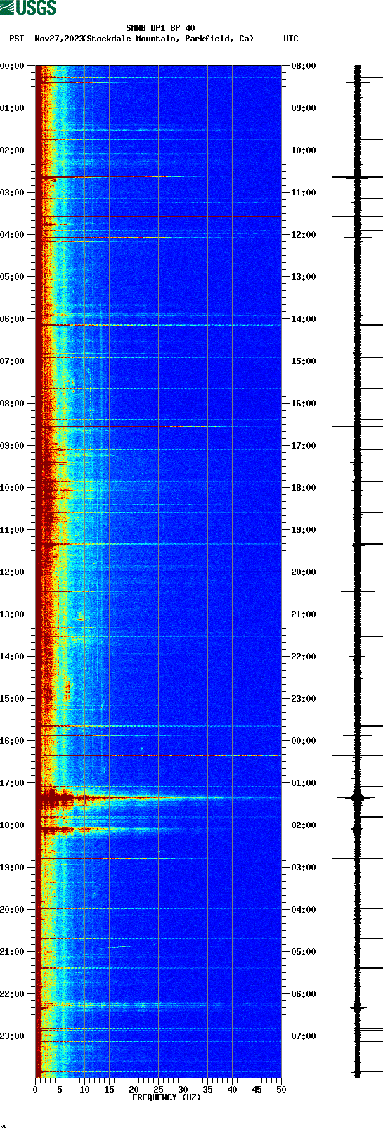Click the 21:00 PST time label
This screenshot has height=1134, width=388.
point(13,952)
